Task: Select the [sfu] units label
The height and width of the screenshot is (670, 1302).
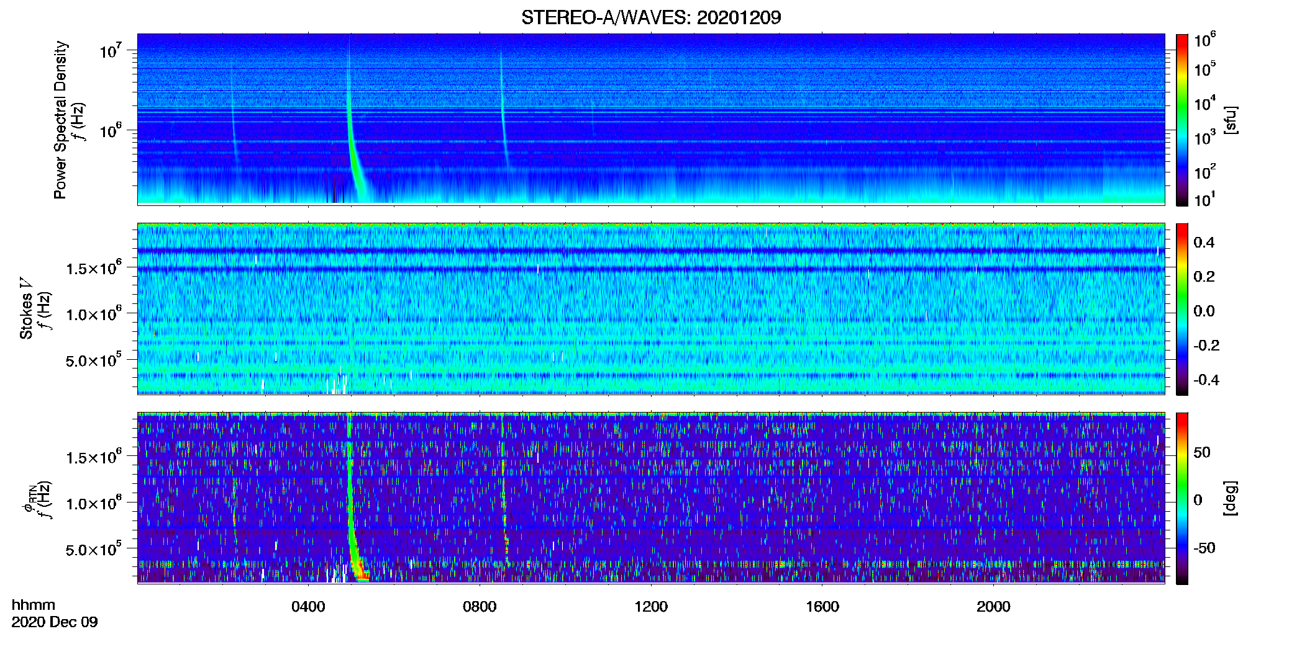Action: click(1231, 120)
